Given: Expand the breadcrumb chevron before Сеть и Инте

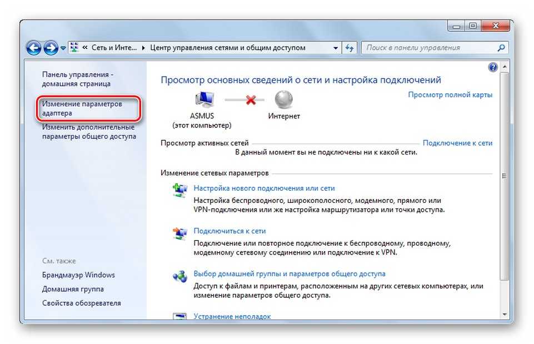Looking at the screenshot, I should (x=86, y=48).
